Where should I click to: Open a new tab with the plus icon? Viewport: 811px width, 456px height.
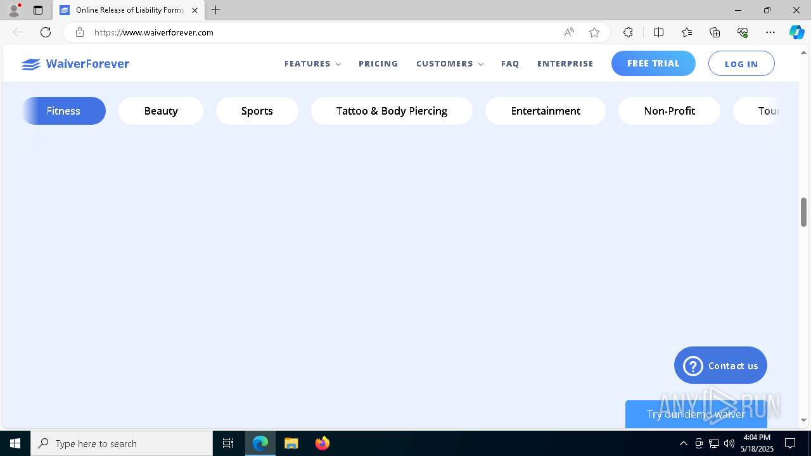click(216, 10)
